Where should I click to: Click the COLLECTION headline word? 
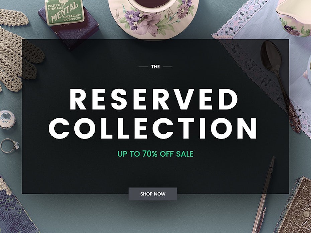coord(153,128)
